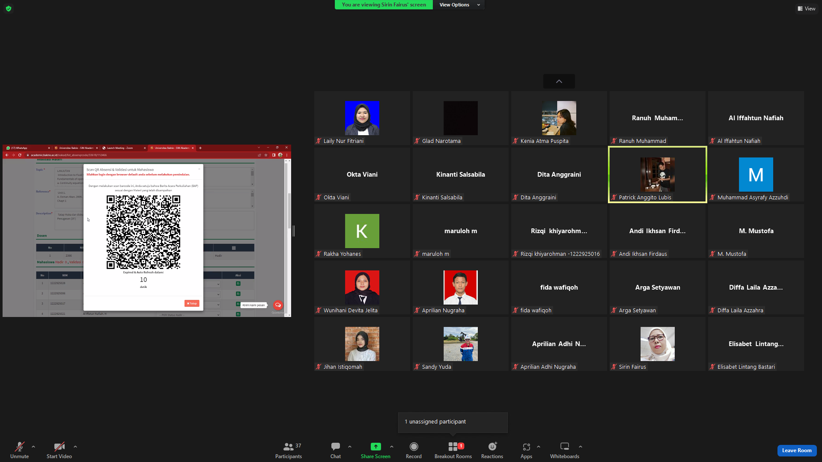Image resolution: width=822 pixels, height=462 pixels.
Task: Expand audio settings arrow next to Unmute
Action: [x=33, y=447]
